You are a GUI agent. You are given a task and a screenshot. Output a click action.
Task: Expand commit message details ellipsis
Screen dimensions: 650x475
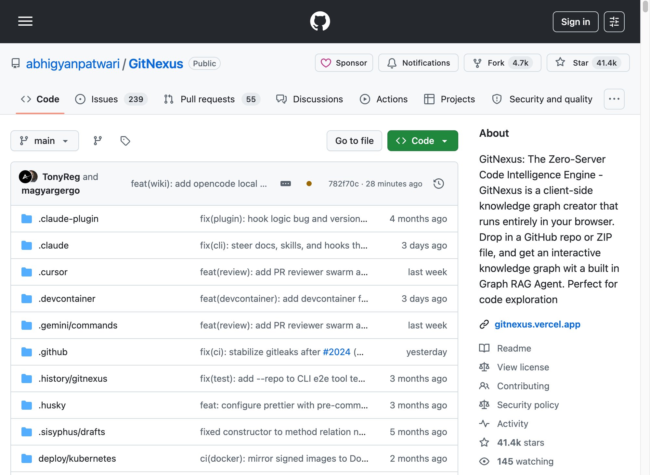point(286,184)
